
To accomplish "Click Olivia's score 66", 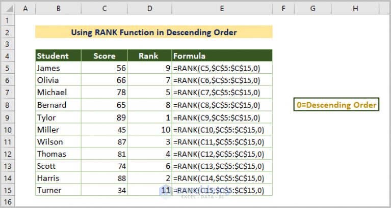I will pyautogui.click(x=104, y=80).
